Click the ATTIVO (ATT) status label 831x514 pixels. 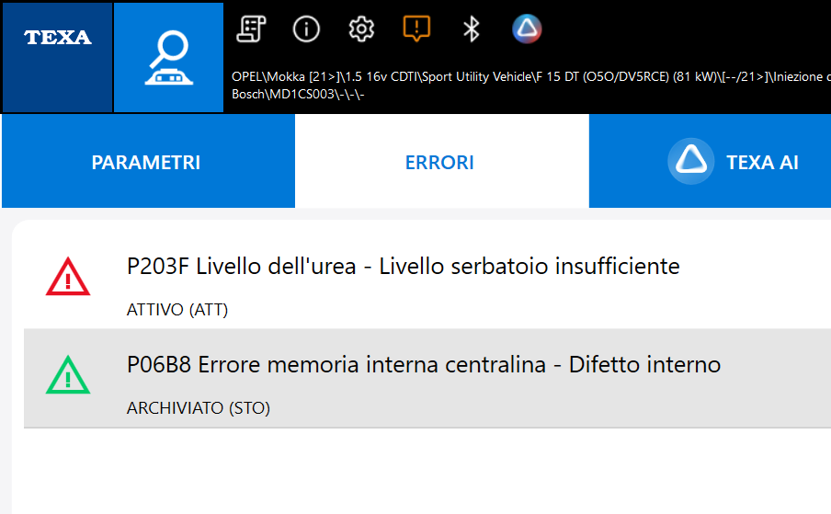tap(177, 310)
